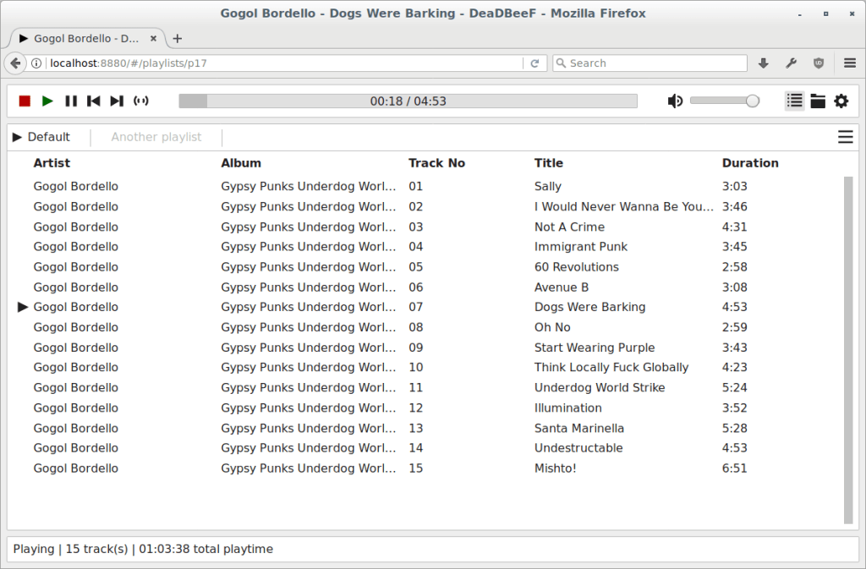Open the playlist options hamburger menu

(x=845, y=136)
